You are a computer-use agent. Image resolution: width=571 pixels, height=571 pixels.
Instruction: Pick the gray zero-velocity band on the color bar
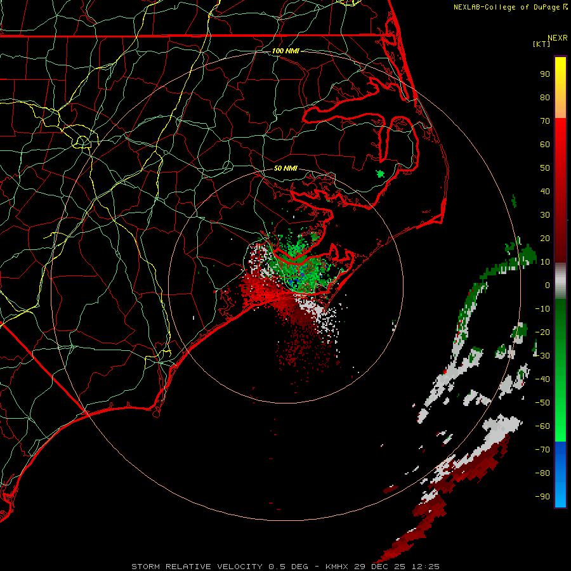(x=560, y=281)
